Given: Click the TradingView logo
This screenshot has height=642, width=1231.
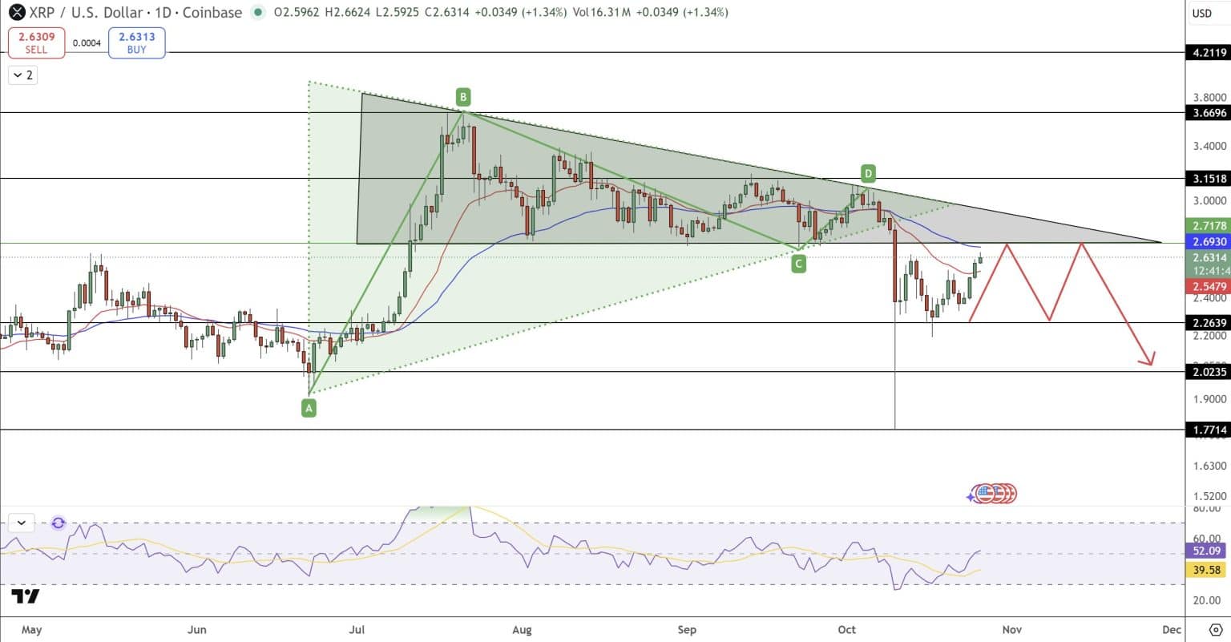Looking at the screenshot, I should pos(26,596).
